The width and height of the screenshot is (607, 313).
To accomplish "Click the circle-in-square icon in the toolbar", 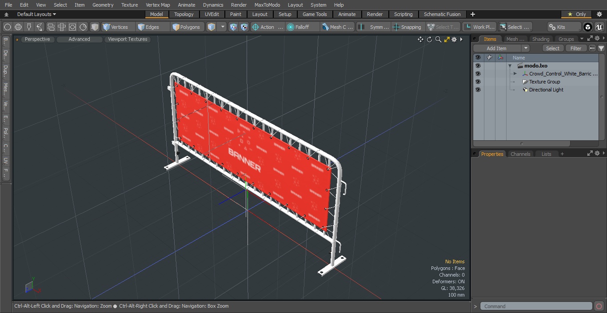I will click(x=72, y=27).
